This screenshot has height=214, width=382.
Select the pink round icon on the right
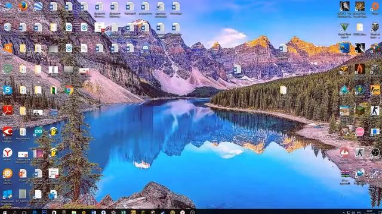(x=360, y=131)
